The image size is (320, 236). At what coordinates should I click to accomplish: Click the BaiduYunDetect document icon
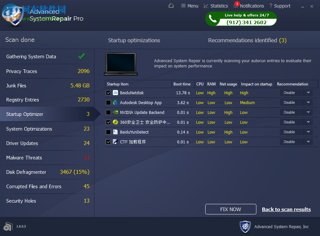(115, 132)
